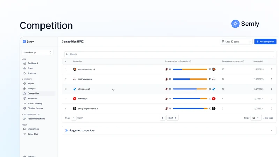
Task: Click the AI Content document icon
Action: click(24, 98)
